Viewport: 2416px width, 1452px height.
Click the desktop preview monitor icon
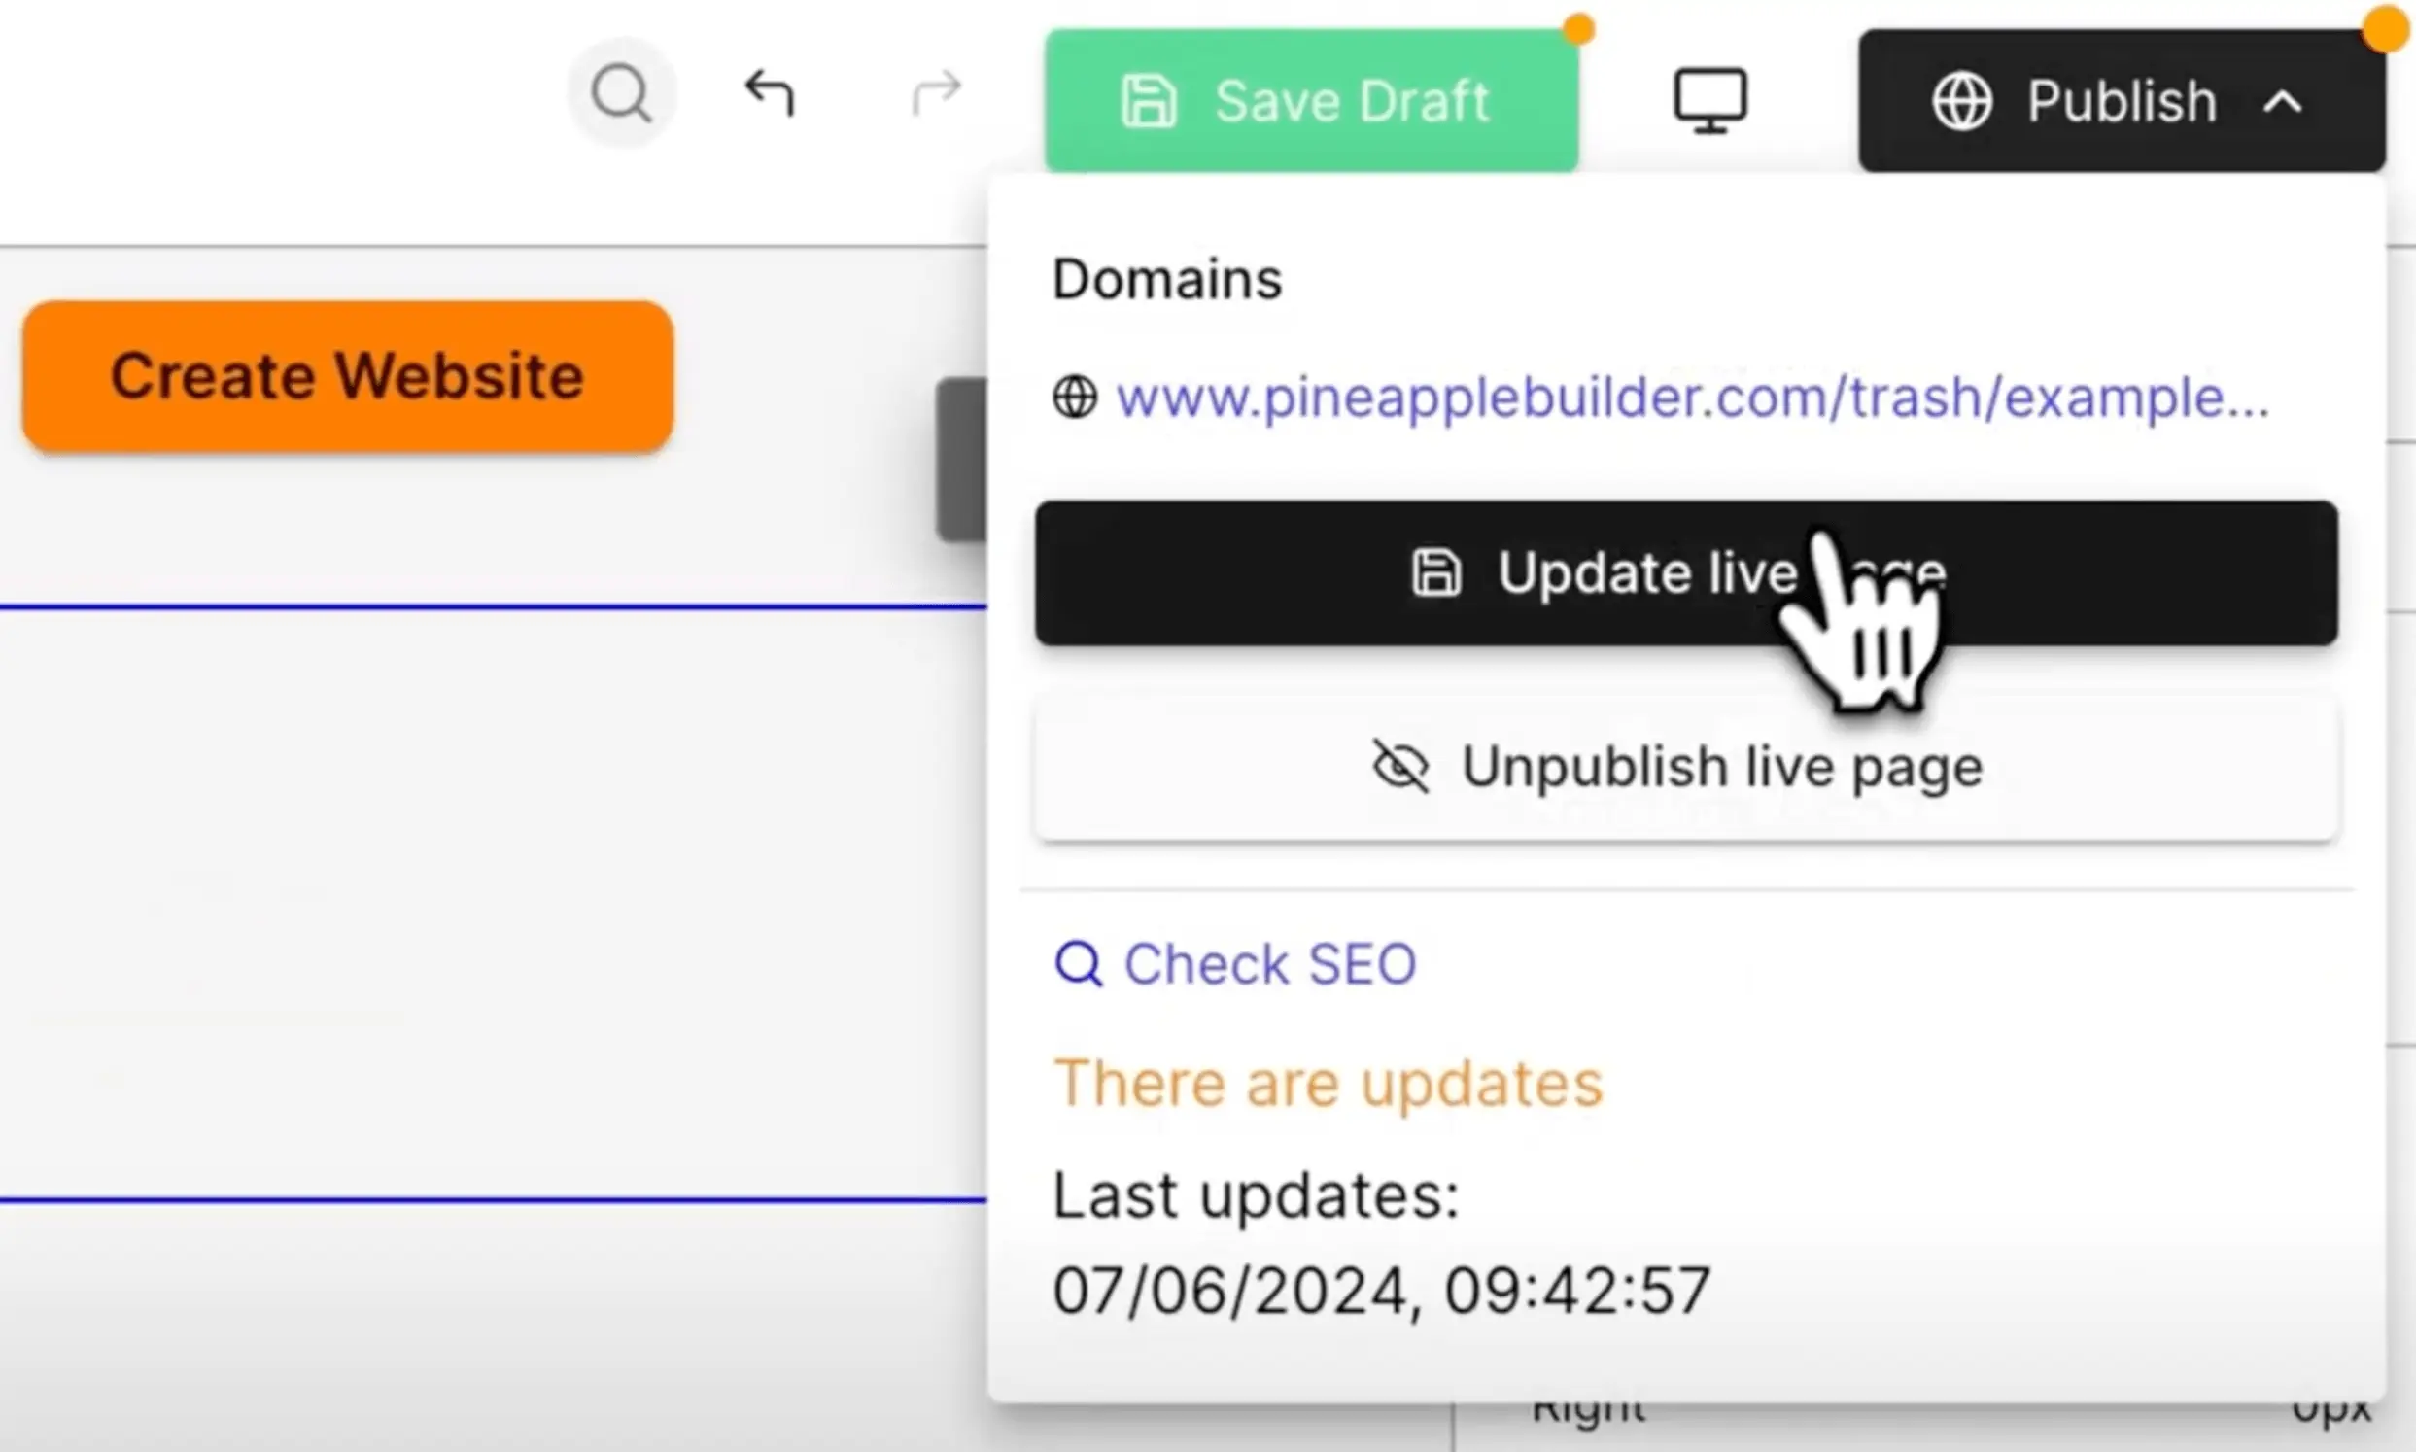click(1709, 100)
